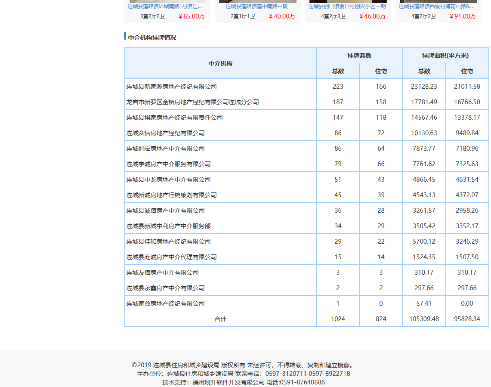Image resolution: width=491 pixels, height=387 pixels.
Task: Click the photo thumbnail above the ¥40.00万 listing
Action: pyautogui.click(x=257, y=1)
